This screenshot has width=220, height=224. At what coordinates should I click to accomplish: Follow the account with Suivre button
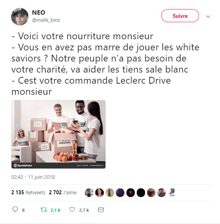(x=180, y=16)
